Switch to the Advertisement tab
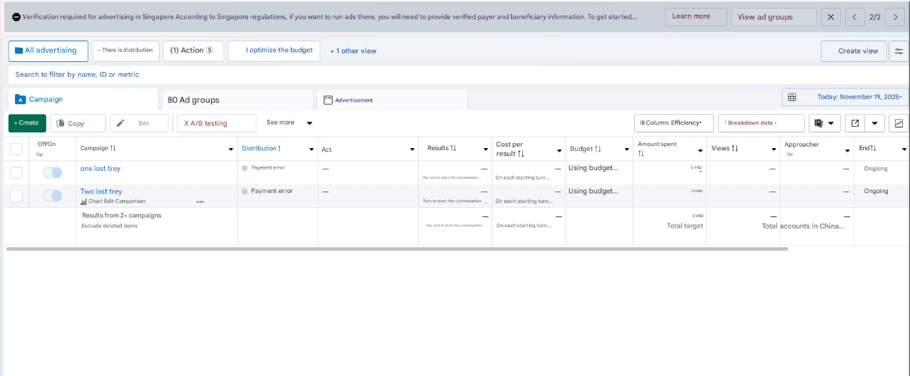Viewport: 910px width, 376px height. click(x=392, y=100)
